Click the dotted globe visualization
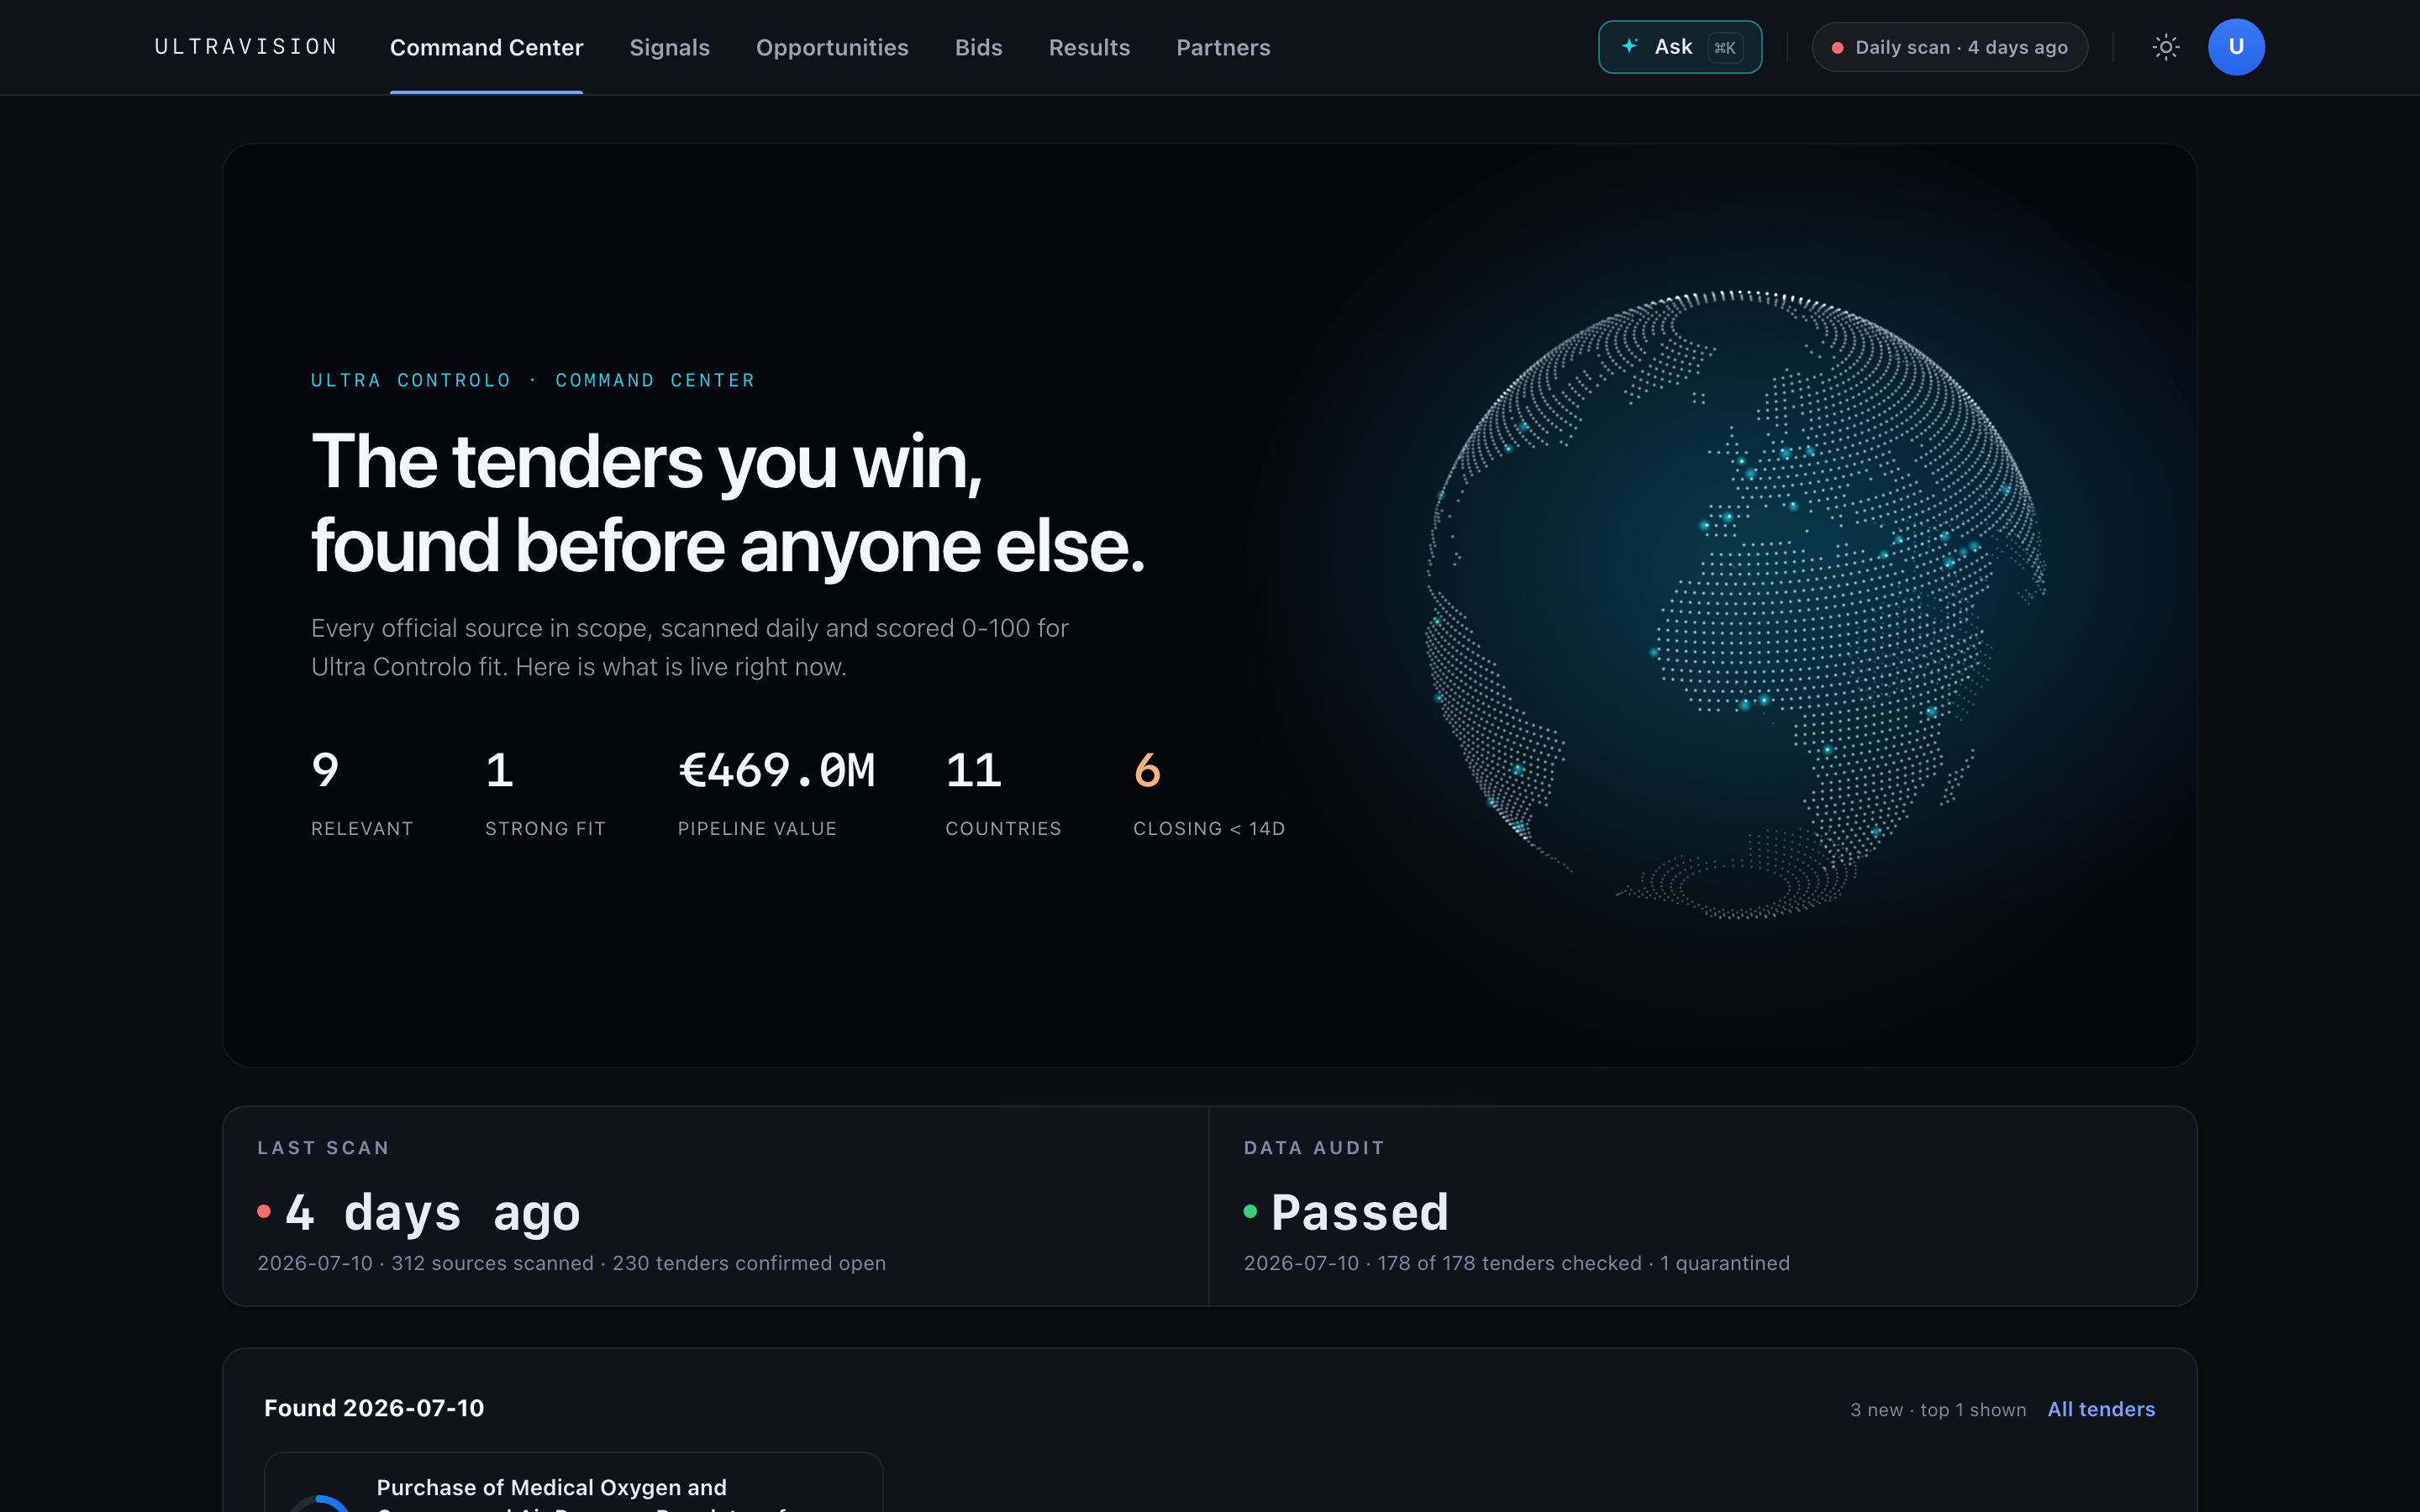 (1736, 604)
